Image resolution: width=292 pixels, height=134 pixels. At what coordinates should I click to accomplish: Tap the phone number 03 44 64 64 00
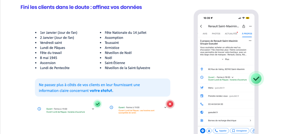216,104
